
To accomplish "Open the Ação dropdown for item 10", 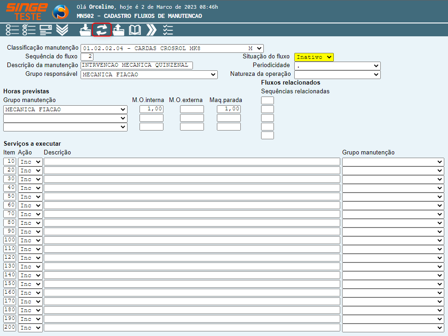I will click(30, 162).
